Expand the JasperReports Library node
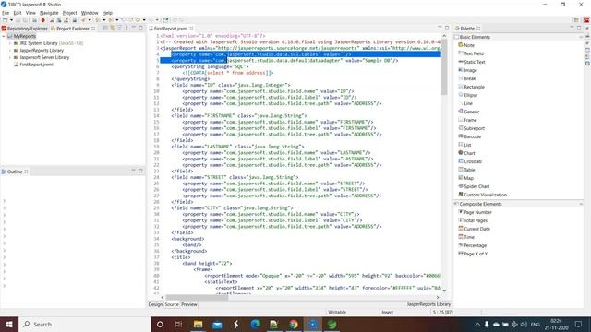This screenshot has width=591, height=332. coord(10,51)
